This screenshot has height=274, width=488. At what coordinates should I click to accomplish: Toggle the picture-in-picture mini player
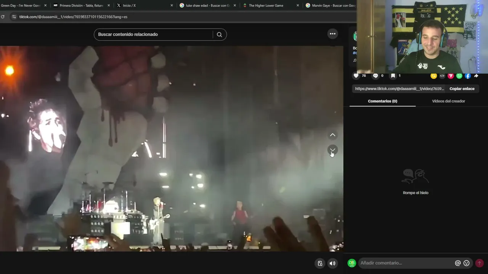pyautogui.click(x=320, y=263)
